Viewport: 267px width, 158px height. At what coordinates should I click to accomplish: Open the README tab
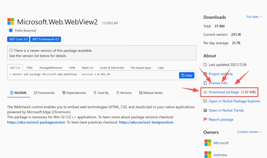(x=19, y=93)
